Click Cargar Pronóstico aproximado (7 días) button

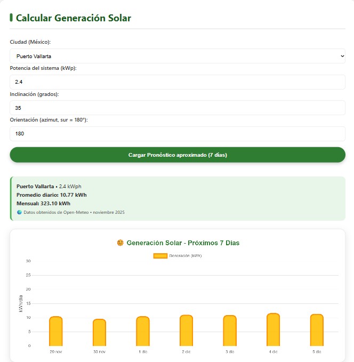(178, 155)
